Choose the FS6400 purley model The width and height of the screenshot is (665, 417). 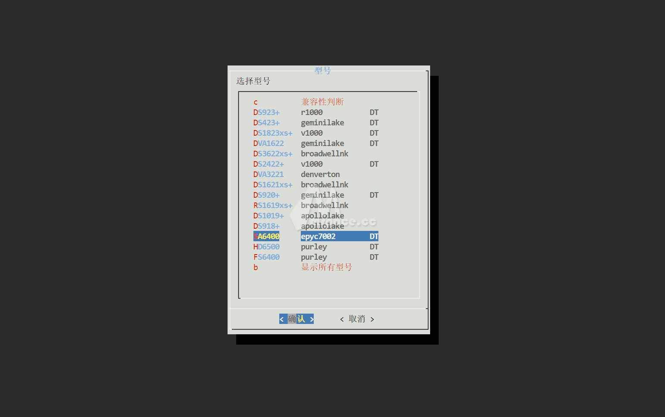click(266, 257)
